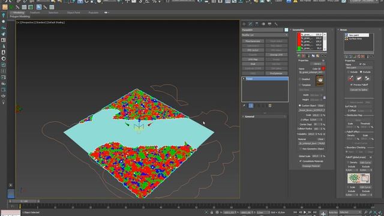
Task: Select the green geometry item with 50.0
Action: (x=310, y=49)
